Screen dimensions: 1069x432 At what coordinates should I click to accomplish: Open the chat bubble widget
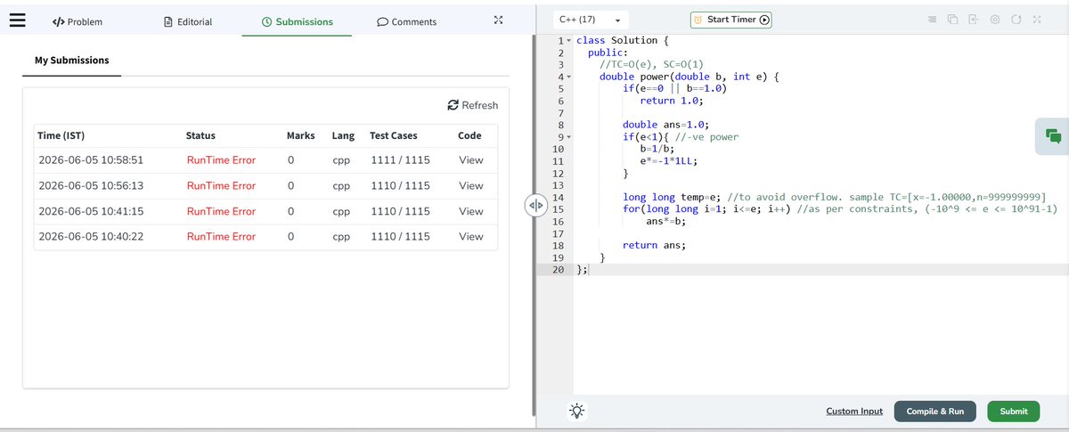click(x=1052, y=136)
